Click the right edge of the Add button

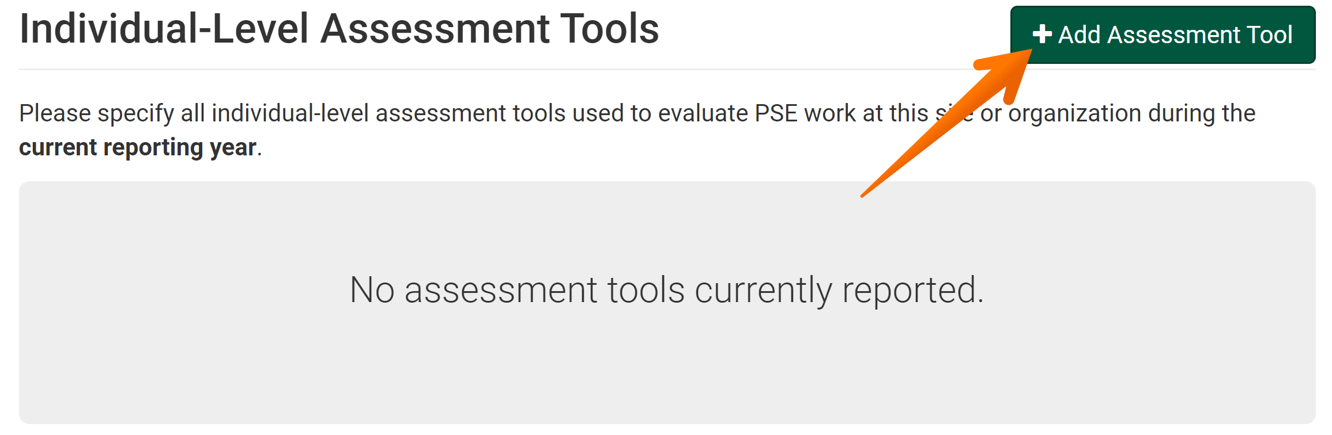tap(1308, 35)
